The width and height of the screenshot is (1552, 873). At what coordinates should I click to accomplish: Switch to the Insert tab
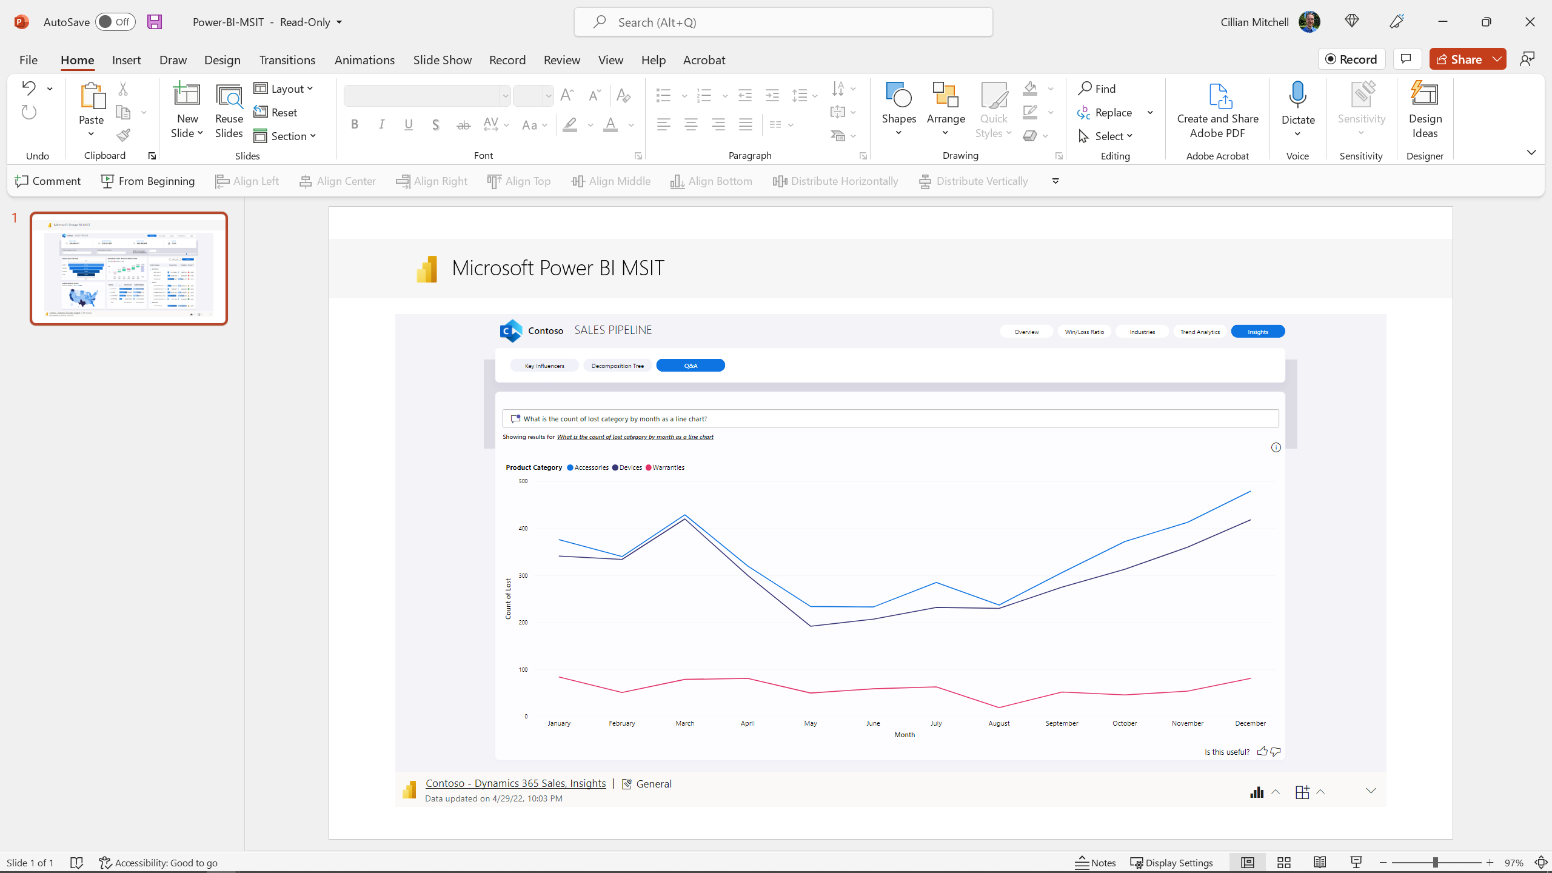click(126, 60)
